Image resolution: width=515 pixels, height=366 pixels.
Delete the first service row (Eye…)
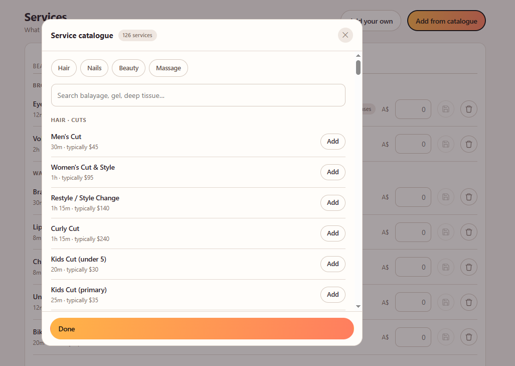tap(469, 109)
